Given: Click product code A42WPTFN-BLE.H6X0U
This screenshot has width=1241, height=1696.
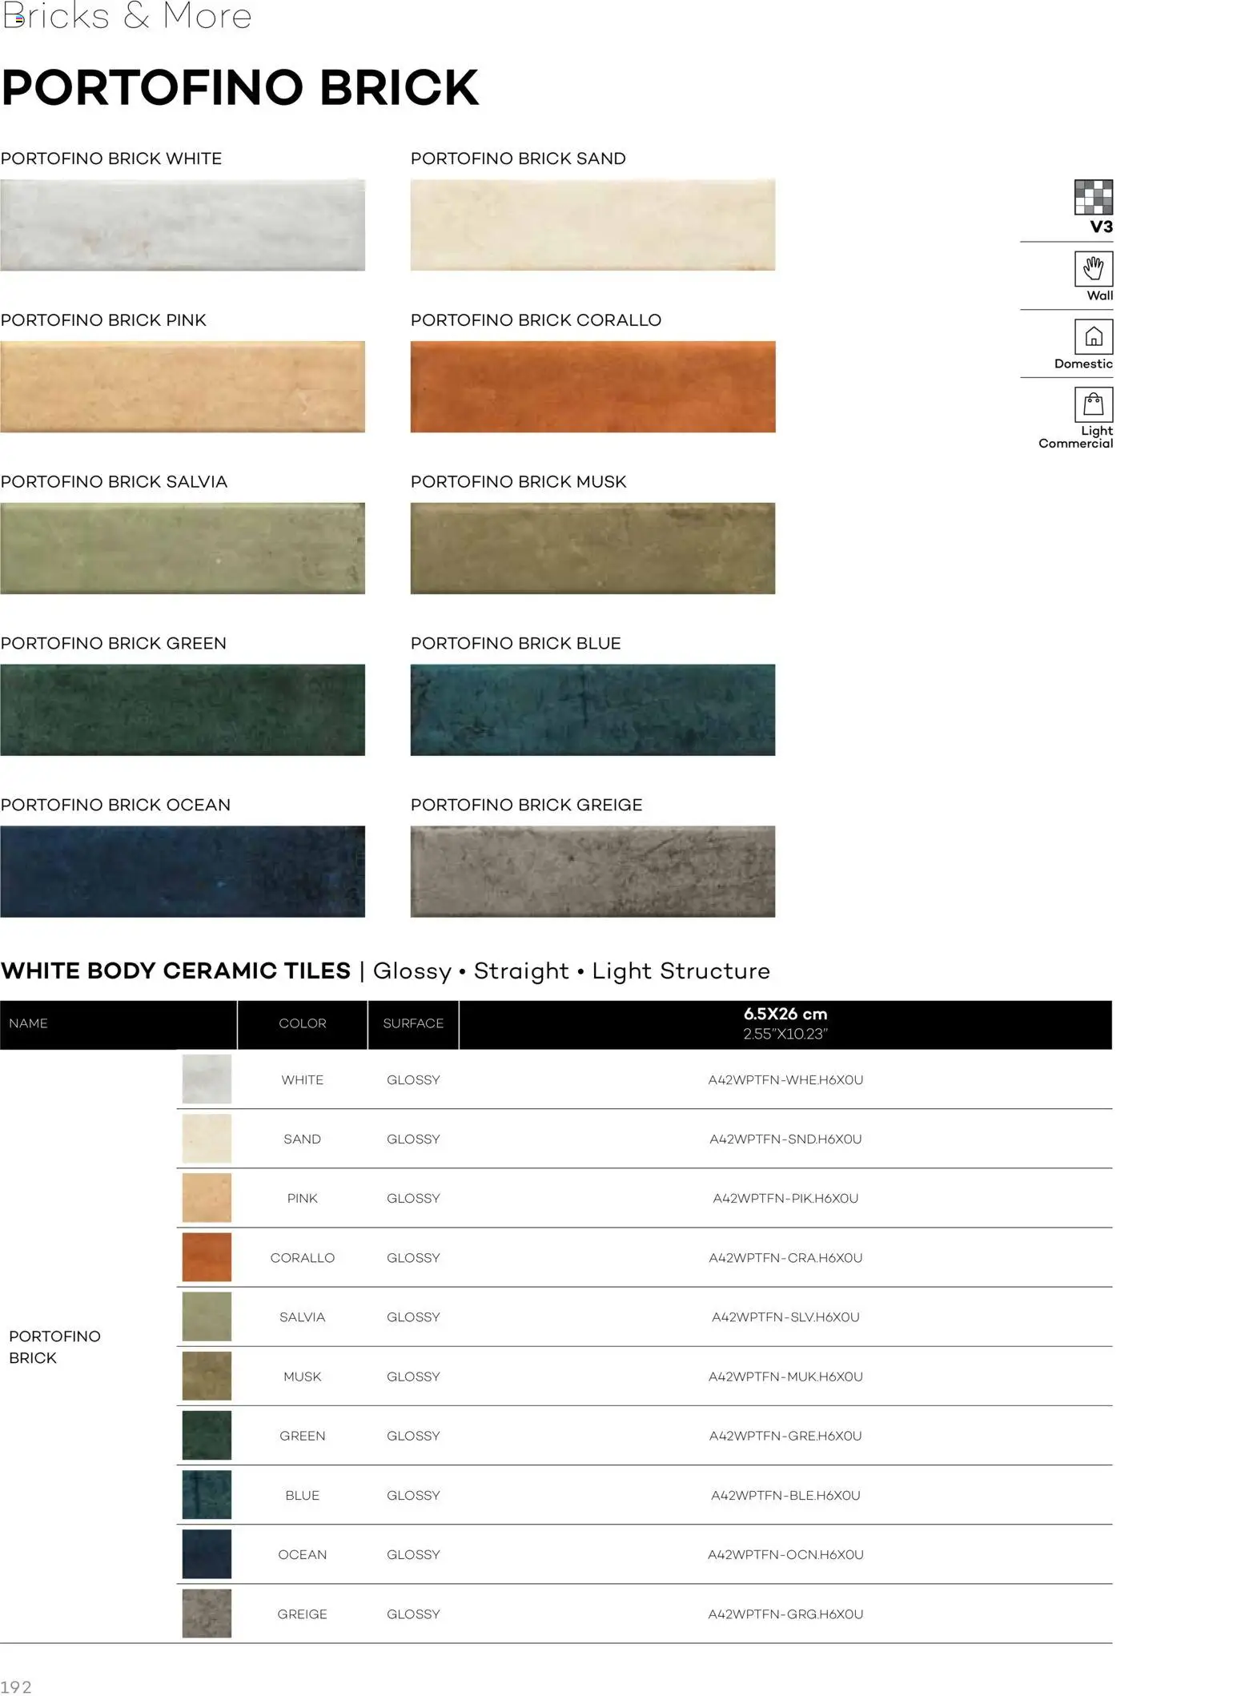Looking at the screenshot, I should pyautogui.click(x=785, y=1495).
